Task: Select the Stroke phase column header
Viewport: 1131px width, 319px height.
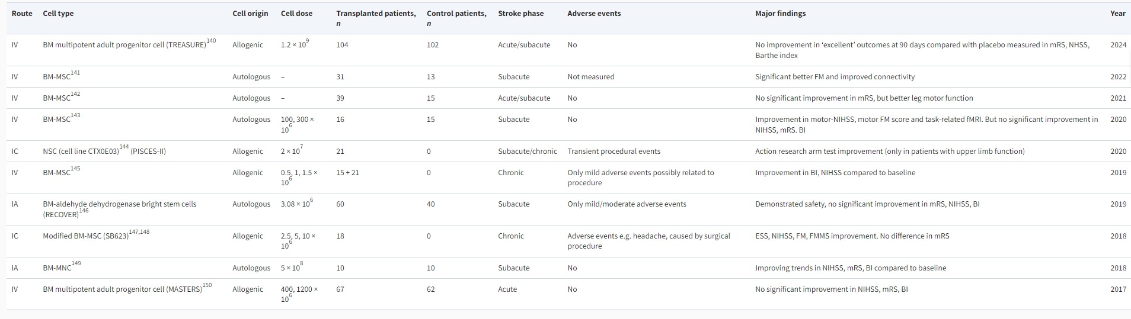Action: tap(520, 14)
